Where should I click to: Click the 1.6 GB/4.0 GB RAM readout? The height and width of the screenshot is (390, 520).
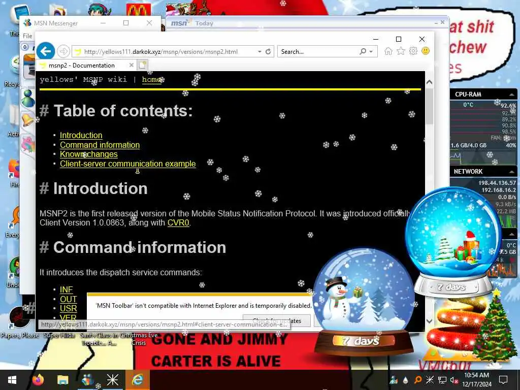click(x=468, y=145)
